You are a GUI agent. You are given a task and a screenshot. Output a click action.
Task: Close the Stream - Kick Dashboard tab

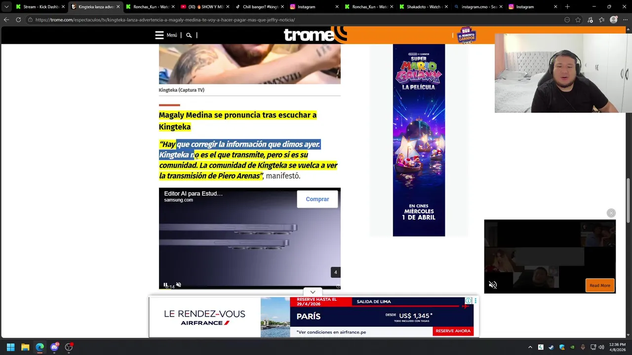63,7
